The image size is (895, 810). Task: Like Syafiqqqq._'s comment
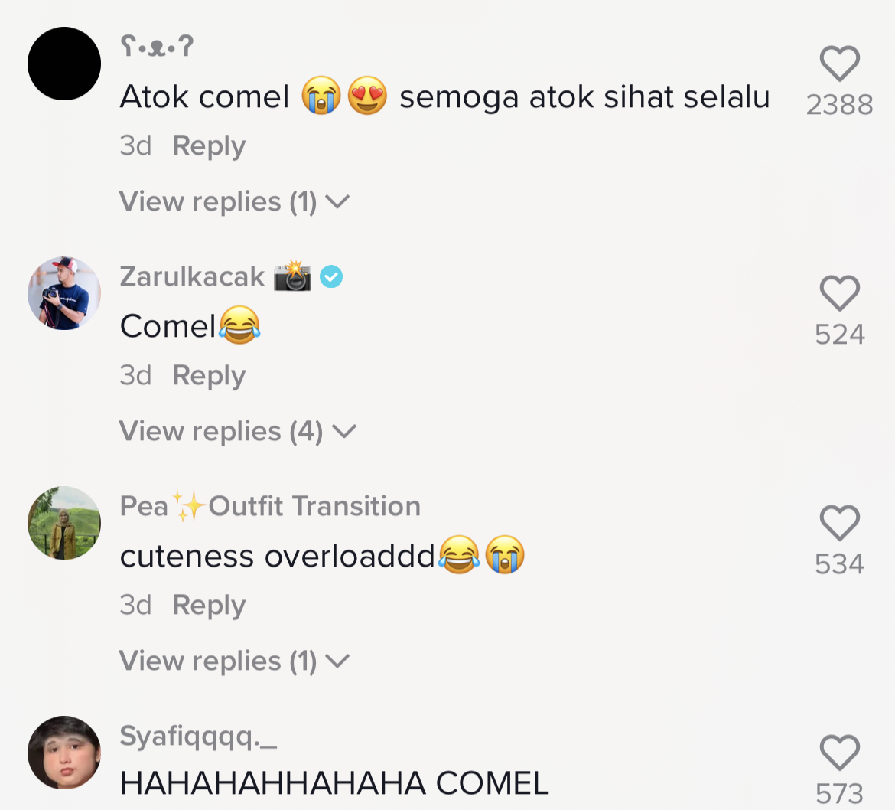[839, 753]
